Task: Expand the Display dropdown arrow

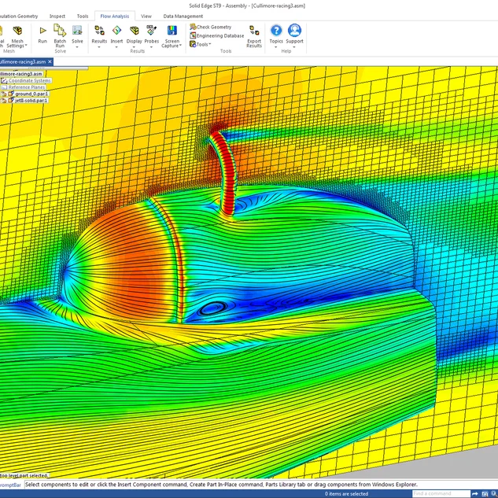Action: 134,47
